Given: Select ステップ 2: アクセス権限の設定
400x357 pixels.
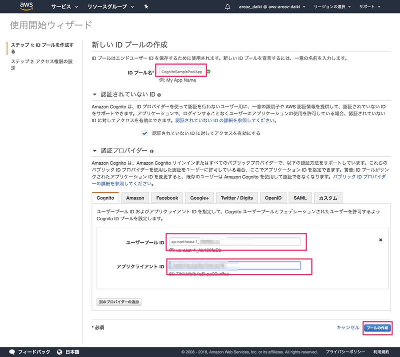Looking at the screenshot, I should click(x=42, y=65).
